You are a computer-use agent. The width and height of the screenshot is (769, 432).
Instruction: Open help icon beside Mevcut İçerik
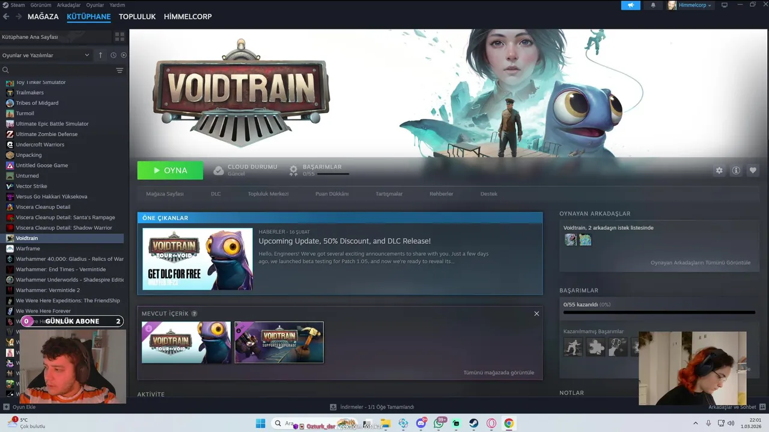coord(194,314)
